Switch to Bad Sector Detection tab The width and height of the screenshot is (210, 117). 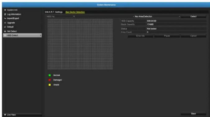[x=75, y=12]
